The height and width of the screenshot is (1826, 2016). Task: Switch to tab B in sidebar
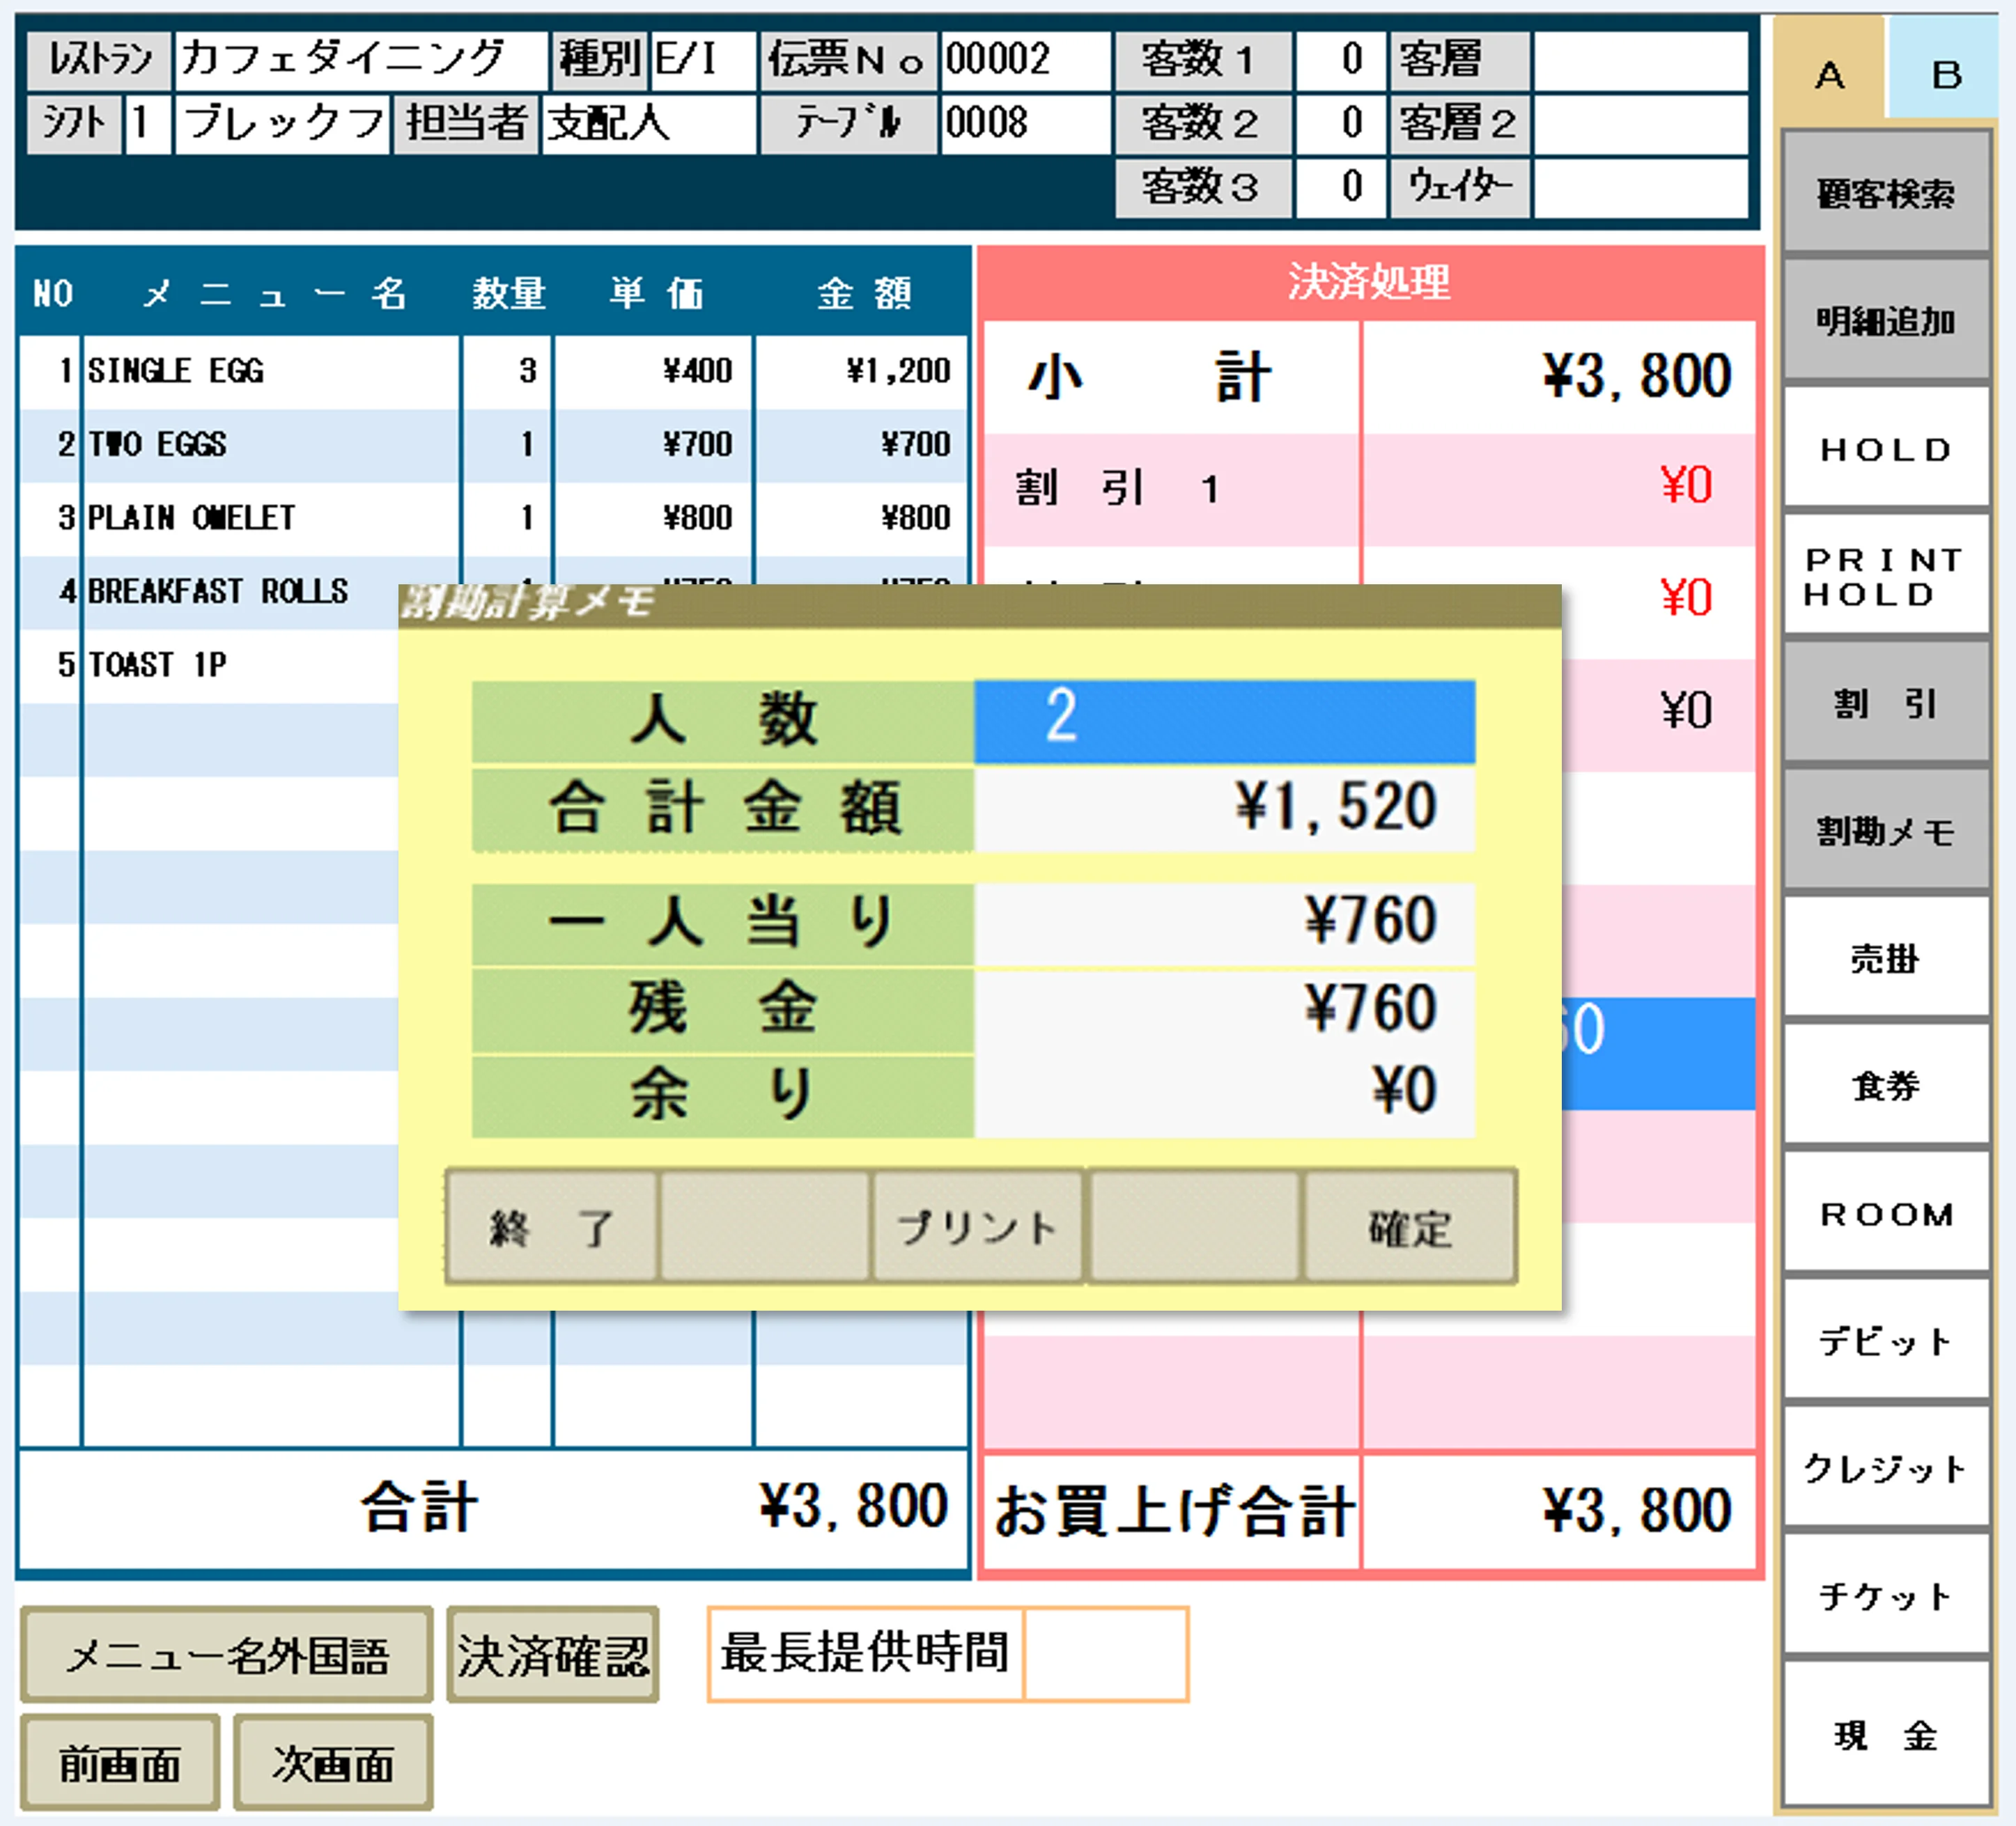1945,75
